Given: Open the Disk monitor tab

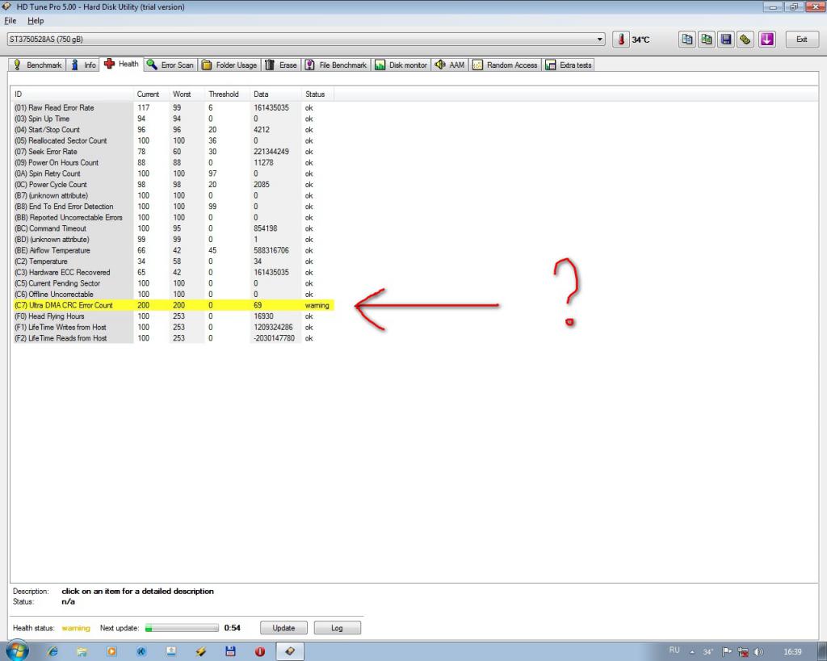Looking at the screenshot, I should coord(401,65).
